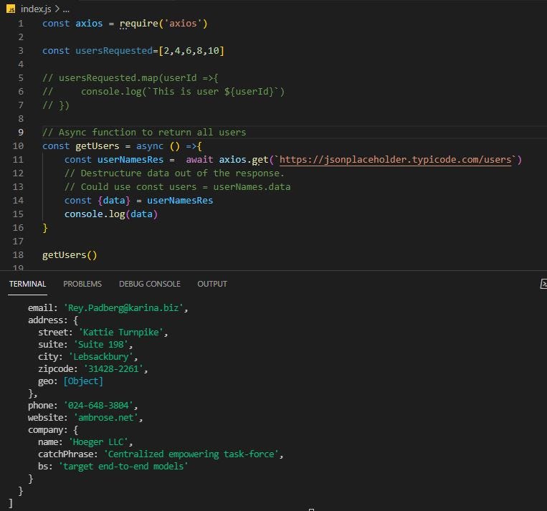The image size is (547, 511).
Task: Click console.log(data) on line 15
Action: 111,214
